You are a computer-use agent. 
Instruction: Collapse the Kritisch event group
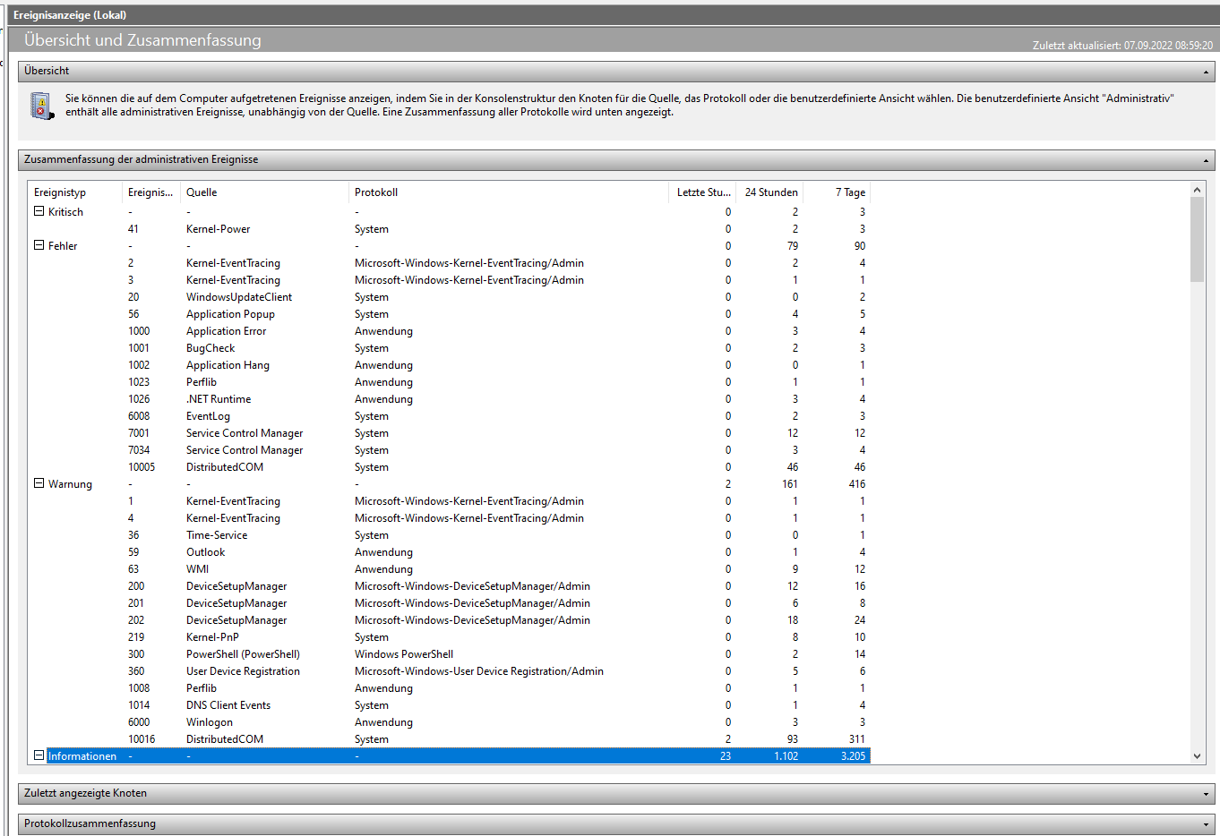coord(39,211)
